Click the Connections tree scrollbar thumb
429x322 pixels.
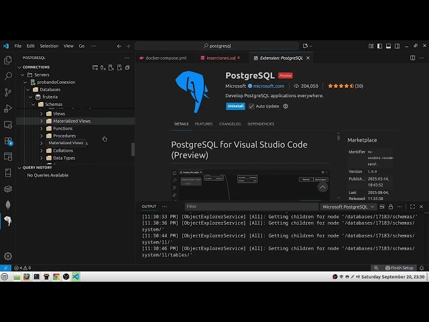click(x=133, y=150)
